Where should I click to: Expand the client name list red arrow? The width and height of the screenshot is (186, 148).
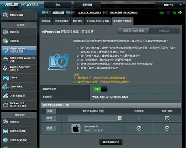pos(120,118)
